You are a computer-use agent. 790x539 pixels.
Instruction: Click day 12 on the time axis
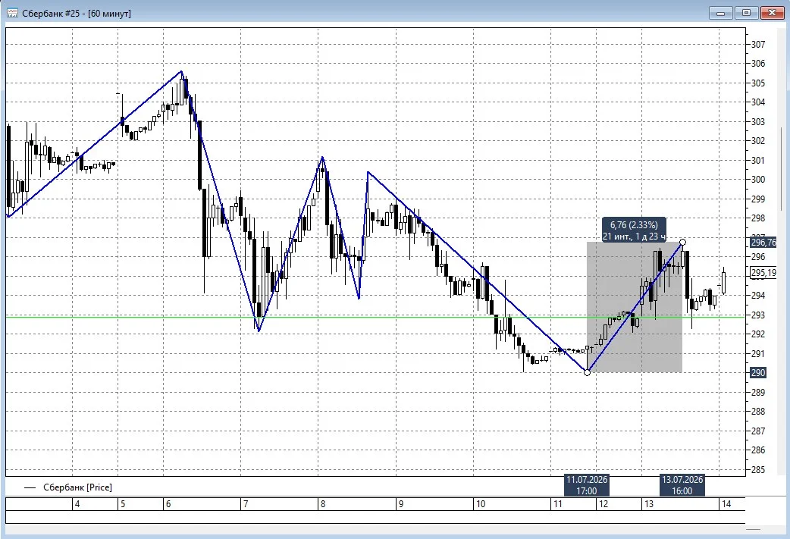603,503
